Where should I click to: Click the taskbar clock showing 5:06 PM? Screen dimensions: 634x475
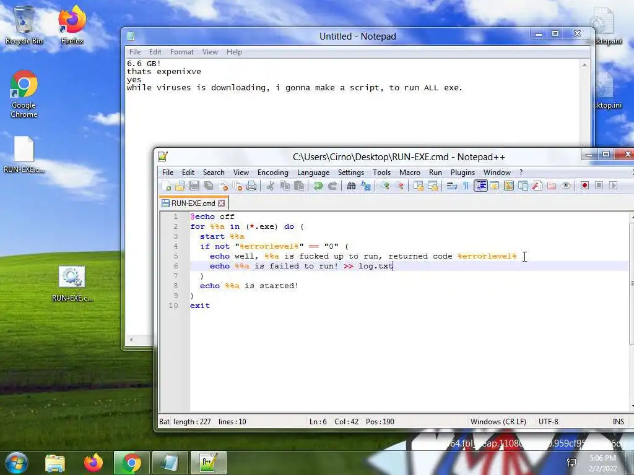point(602,463)
